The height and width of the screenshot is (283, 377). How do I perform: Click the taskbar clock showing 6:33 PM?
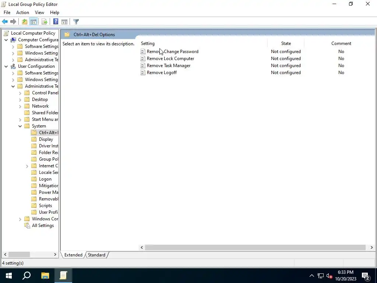coord(345,276)
